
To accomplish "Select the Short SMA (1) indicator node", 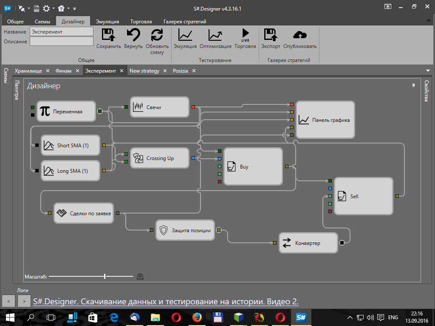I will click(71, 145).
